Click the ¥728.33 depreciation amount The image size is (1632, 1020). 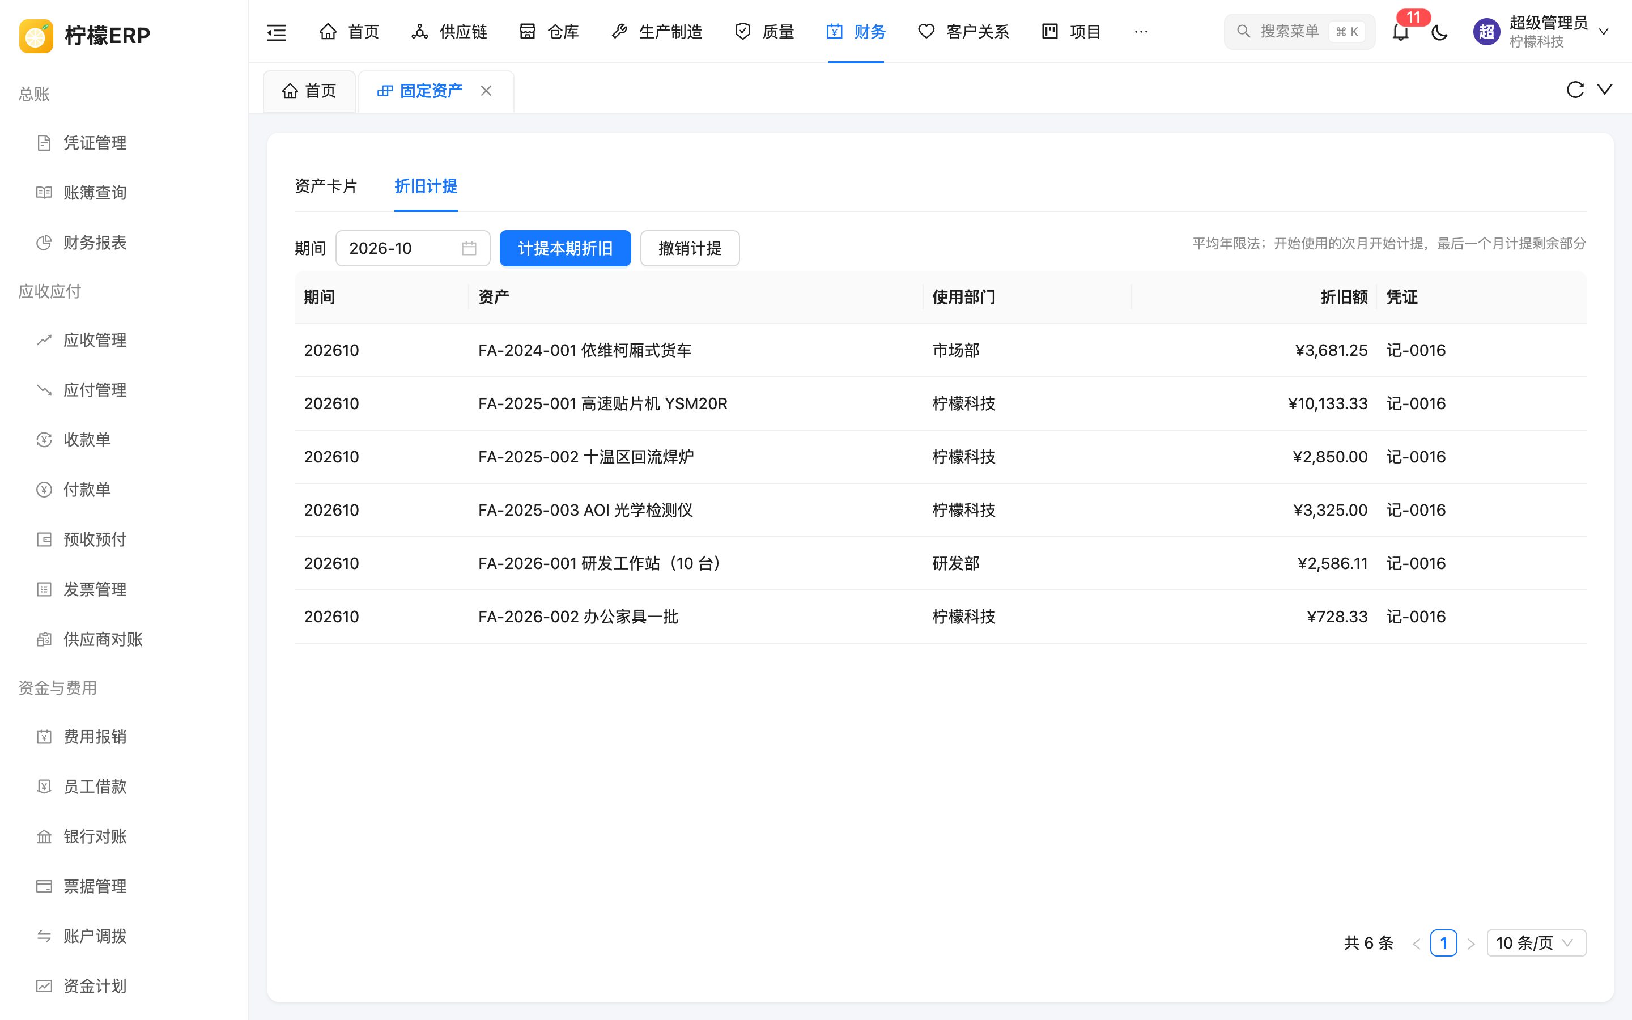click(1337, 617)
